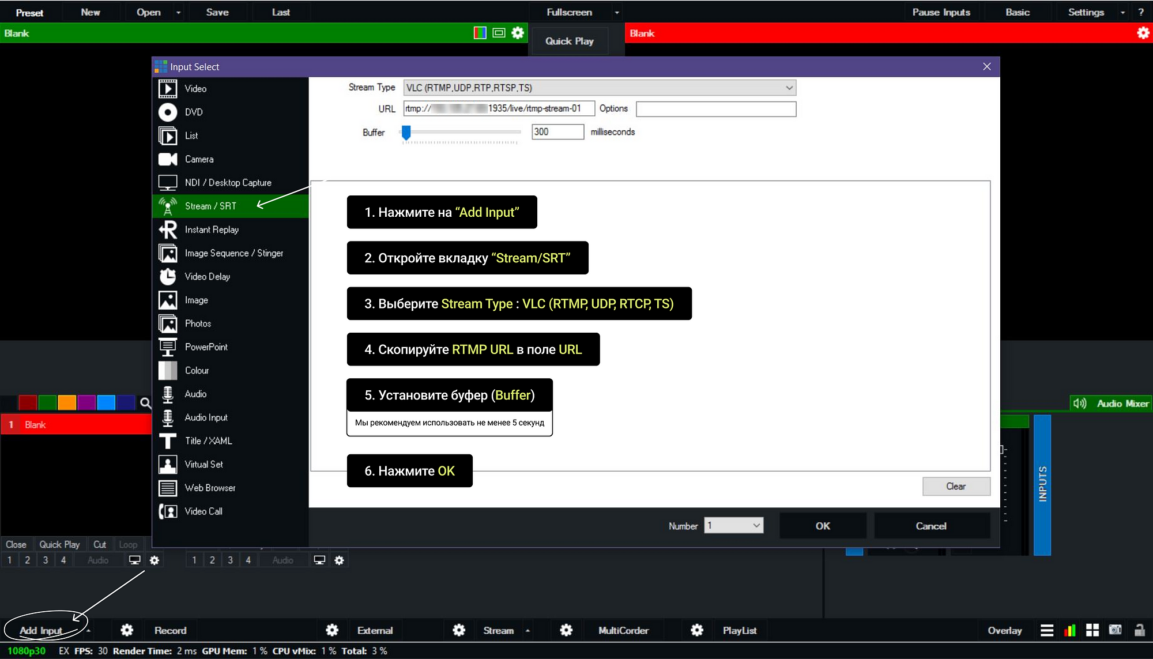
Task: Confirm with the OK button
Action: pos(823,526)
